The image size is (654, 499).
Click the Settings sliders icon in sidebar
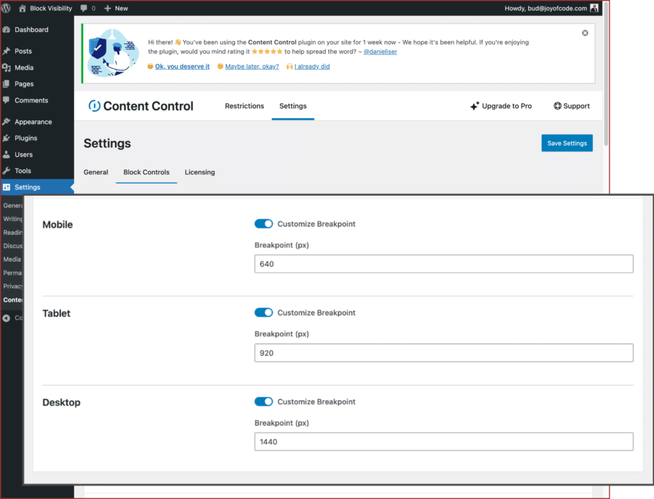click(6, 187)
